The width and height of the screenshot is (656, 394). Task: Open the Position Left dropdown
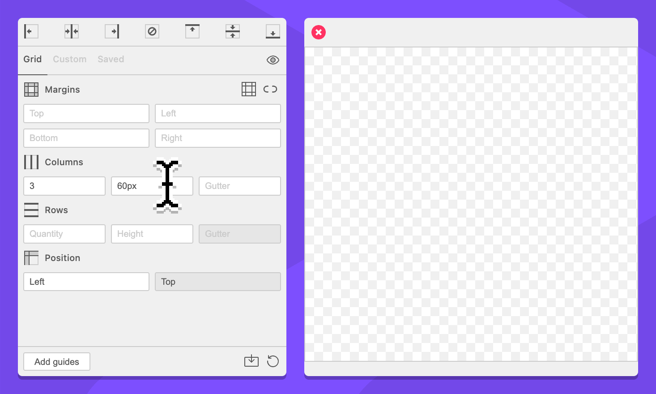click(x=86, y=282)
